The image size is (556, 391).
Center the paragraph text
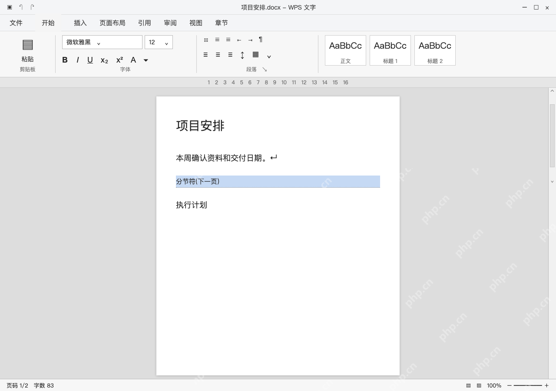point(218,55)
